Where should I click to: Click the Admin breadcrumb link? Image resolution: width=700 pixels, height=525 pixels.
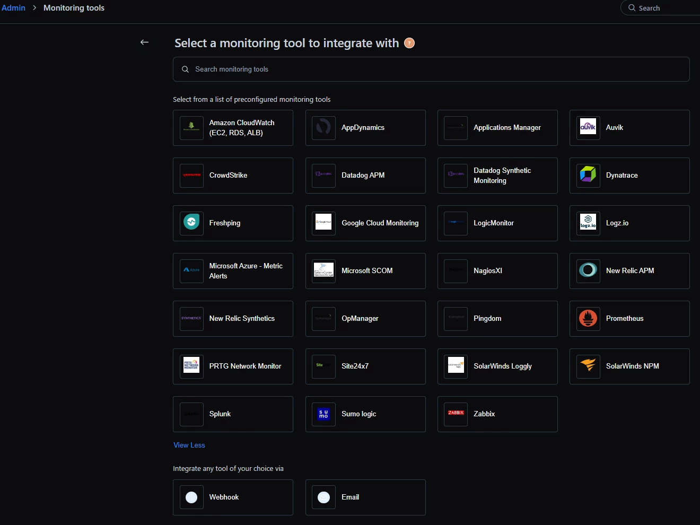pyautogui.click(x=13, y=8)
